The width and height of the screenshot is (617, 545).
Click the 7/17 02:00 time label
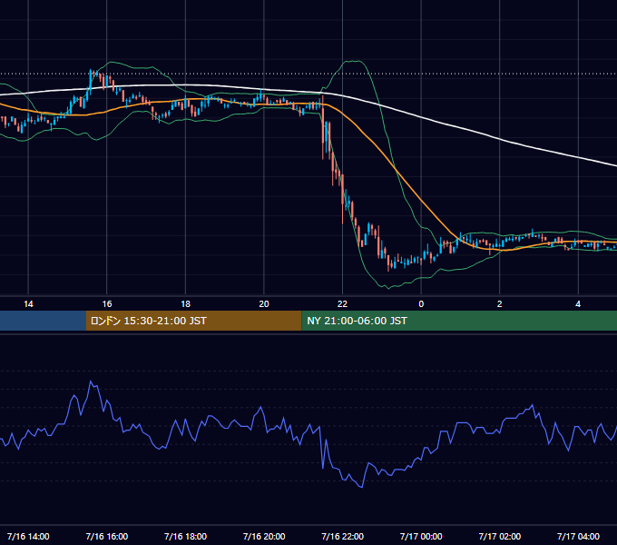[x=500, y=536]
